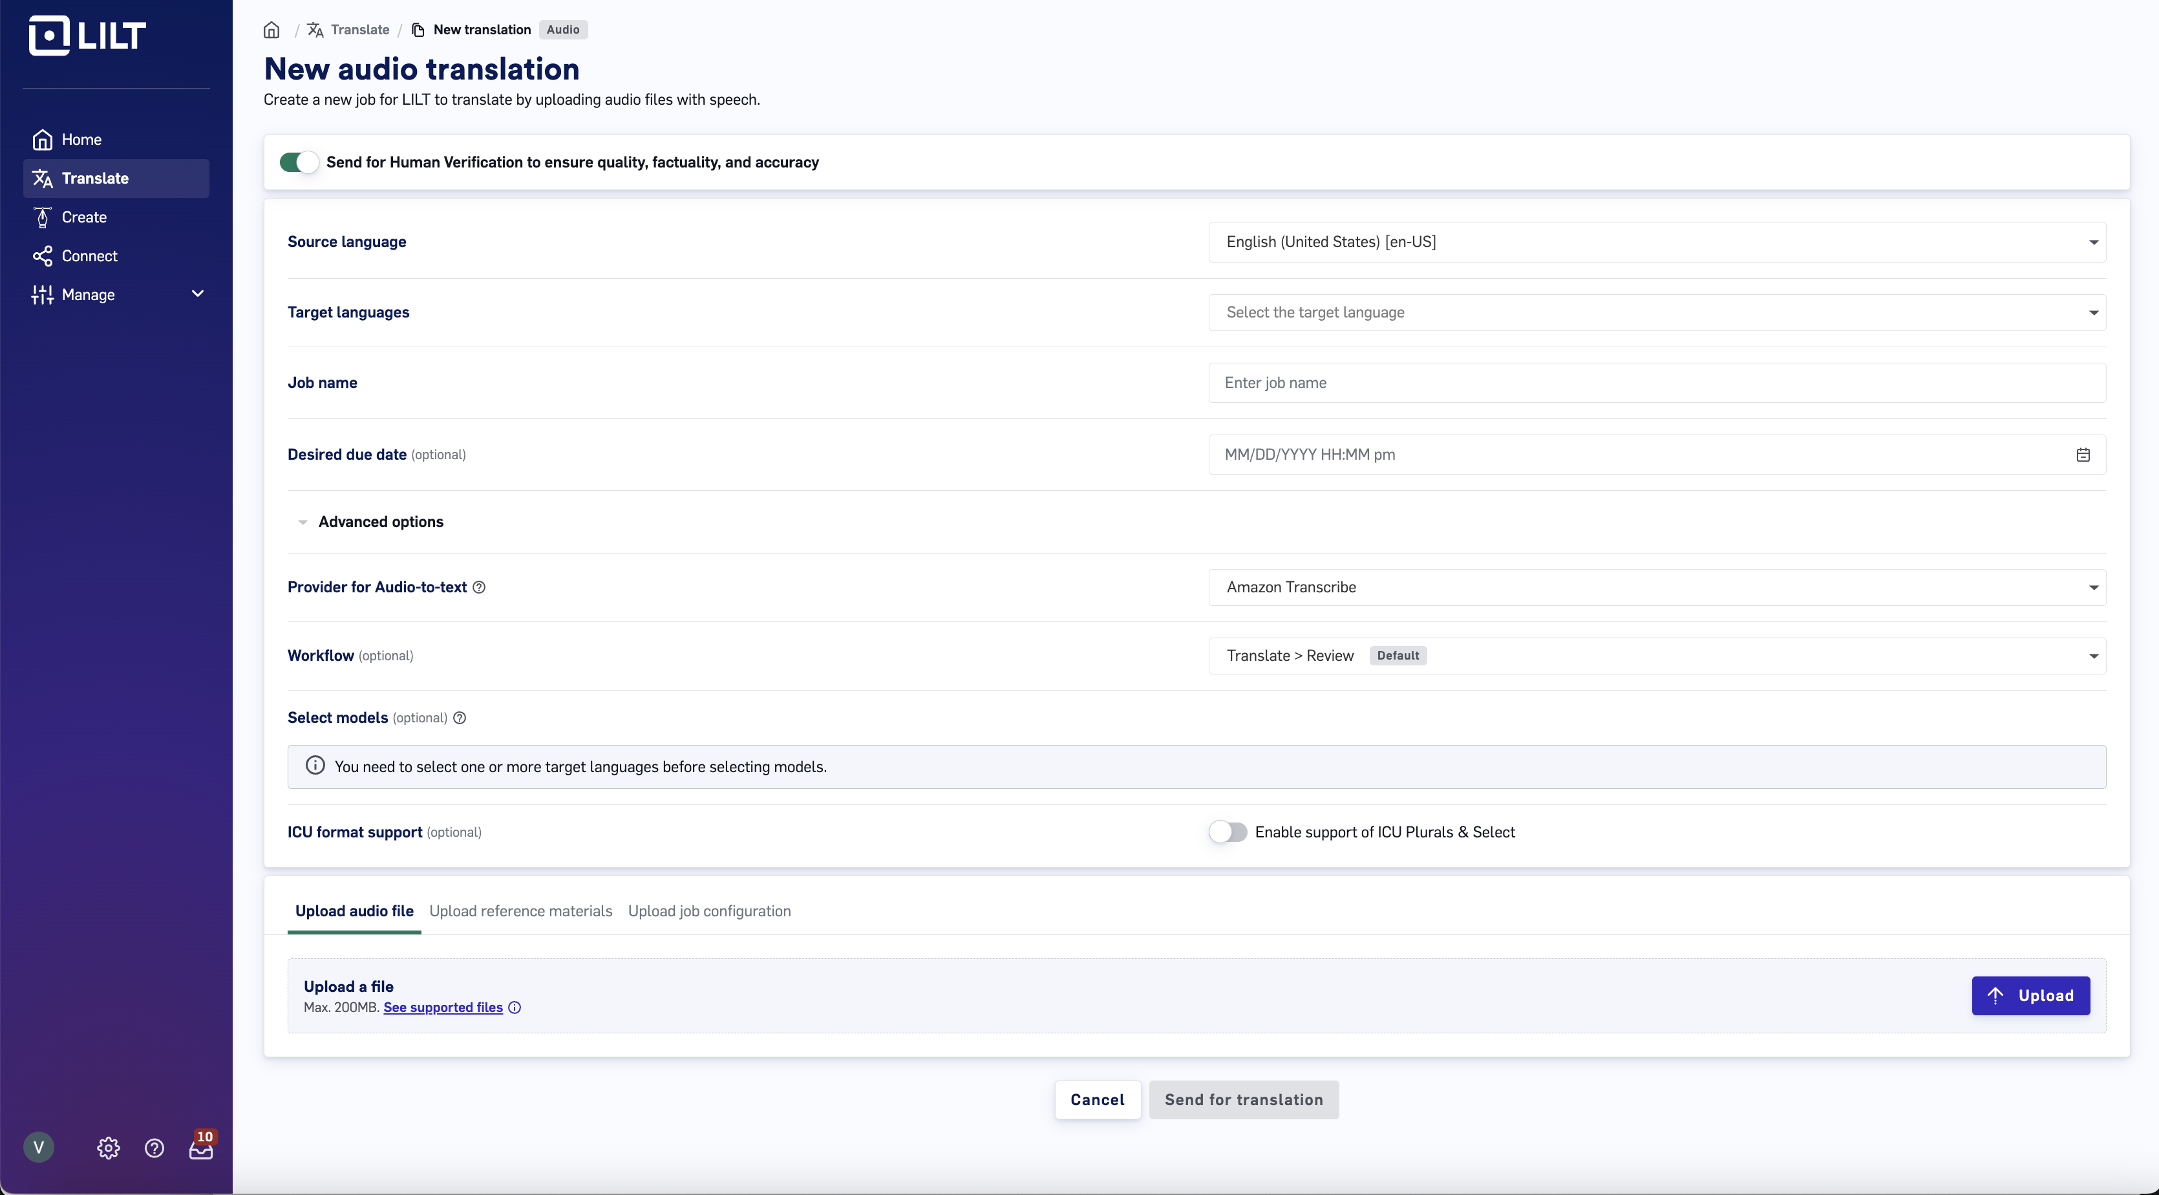The height and width of the screenshot is (1195, 2159).
Task: Expand the Manage sidebar menu chevron
Action: (198, 294)
